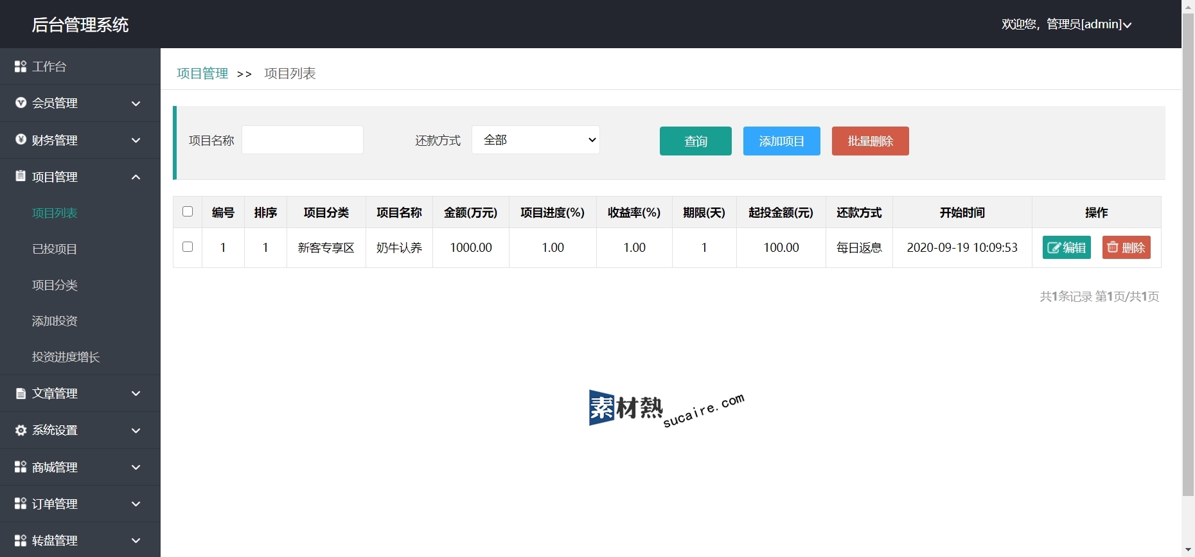
Task: Expand the 转盘管理 menu chevron
Action: point(136,540)
